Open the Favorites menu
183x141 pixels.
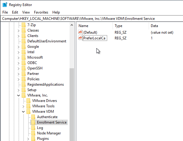[x=41, y=12]
